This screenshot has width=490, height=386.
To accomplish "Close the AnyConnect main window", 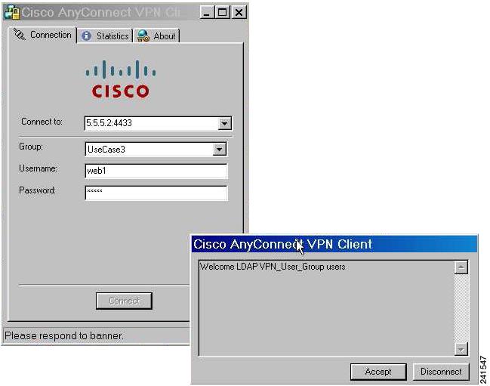I will [239, 13].
